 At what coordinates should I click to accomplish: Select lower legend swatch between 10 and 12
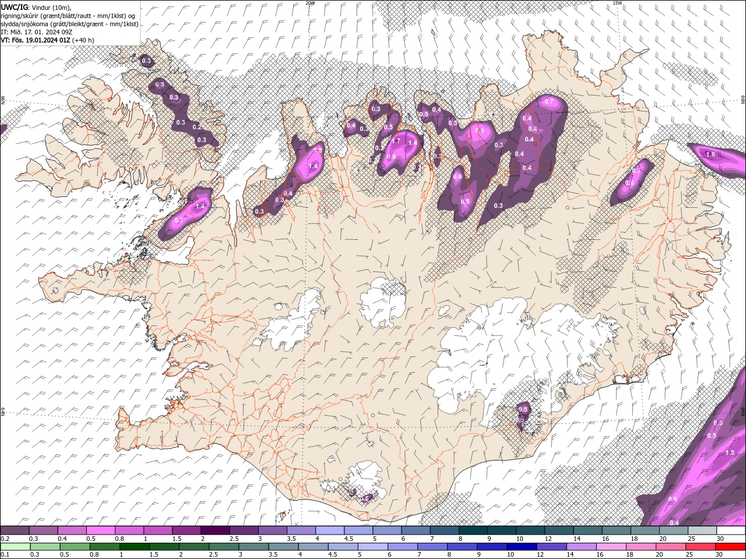521,547
